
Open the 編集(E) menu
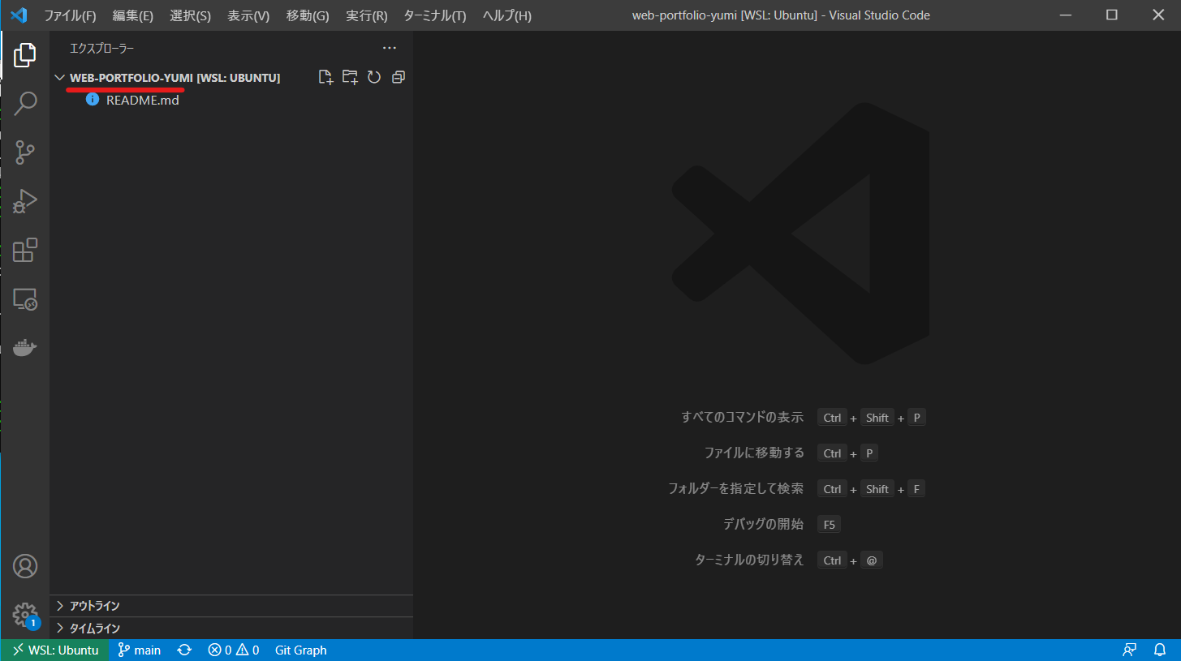(133, 15)
